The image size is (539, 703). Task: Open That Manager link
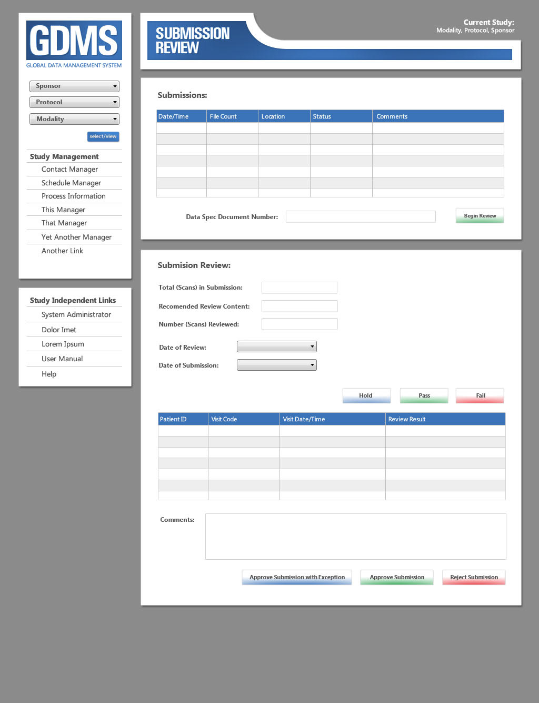[64, 223]
